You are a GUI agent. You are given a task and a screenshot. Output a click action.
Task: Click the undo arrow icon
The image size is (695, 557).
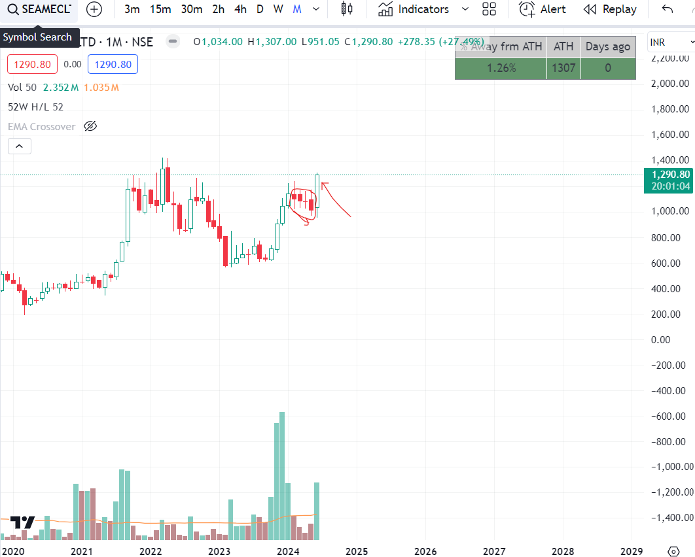click(x=667, y=9)
